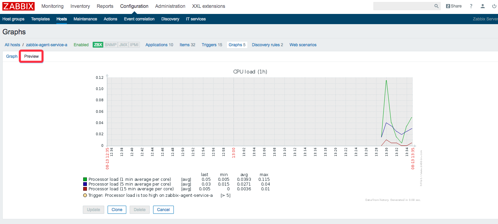Click the red 15 min average legend swatch
The width and height of the screenshot is (498, 224).
(85, 189)
